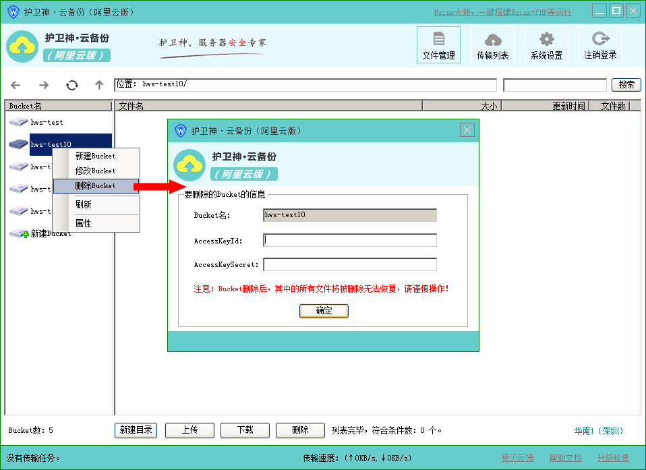Open the 传输列表 transfer list
The image size is (646, 470).
[x=492, y=45]
